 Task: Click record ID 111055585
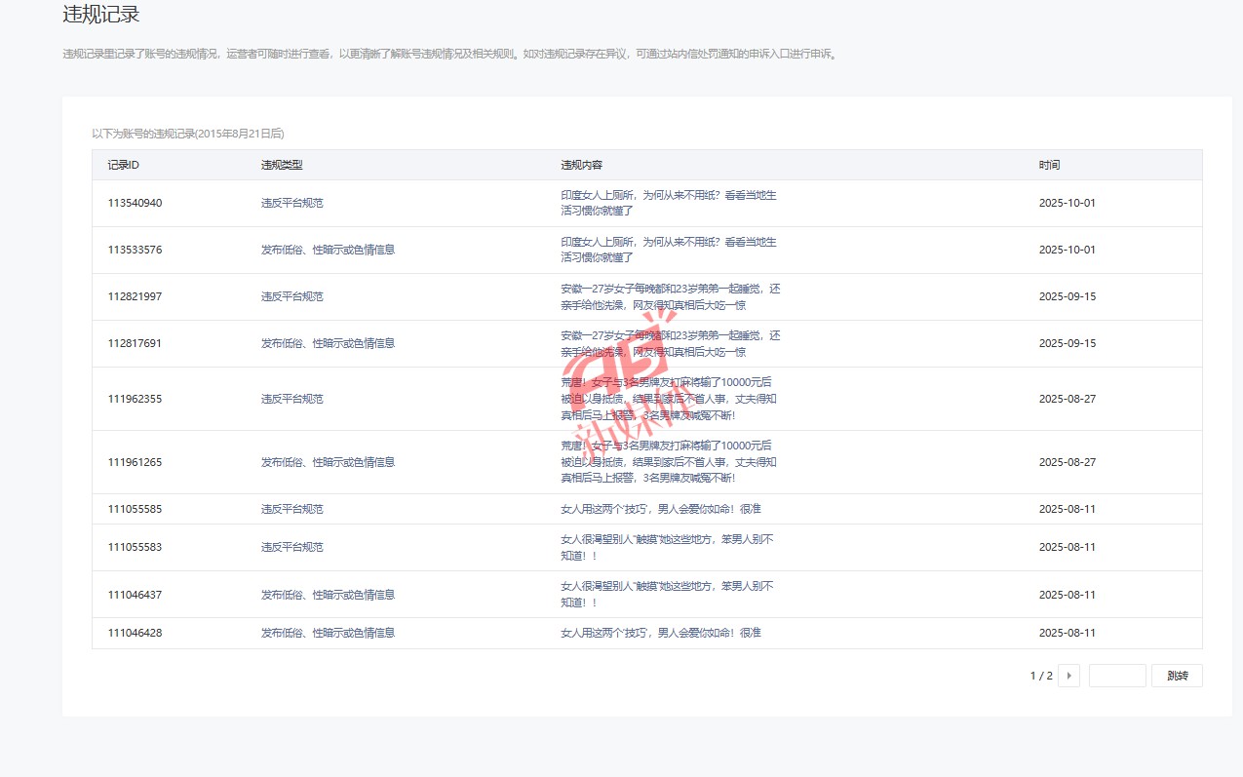(135, 509)
